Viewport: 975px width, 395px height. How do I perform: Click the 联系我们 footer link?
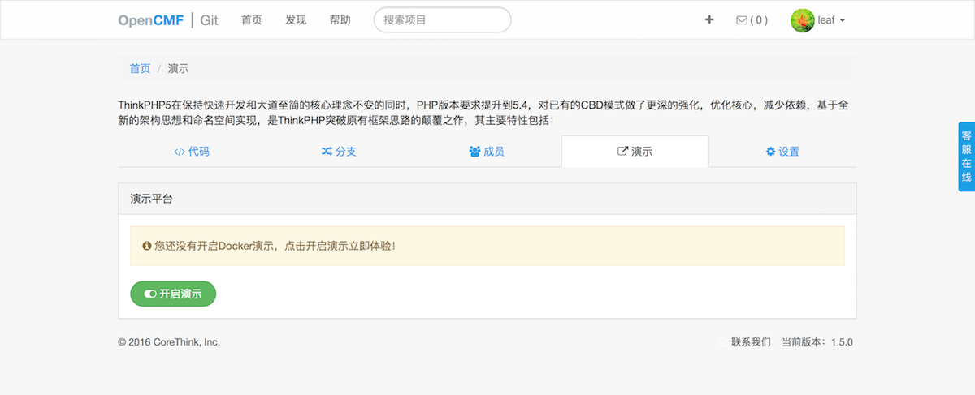750,342
